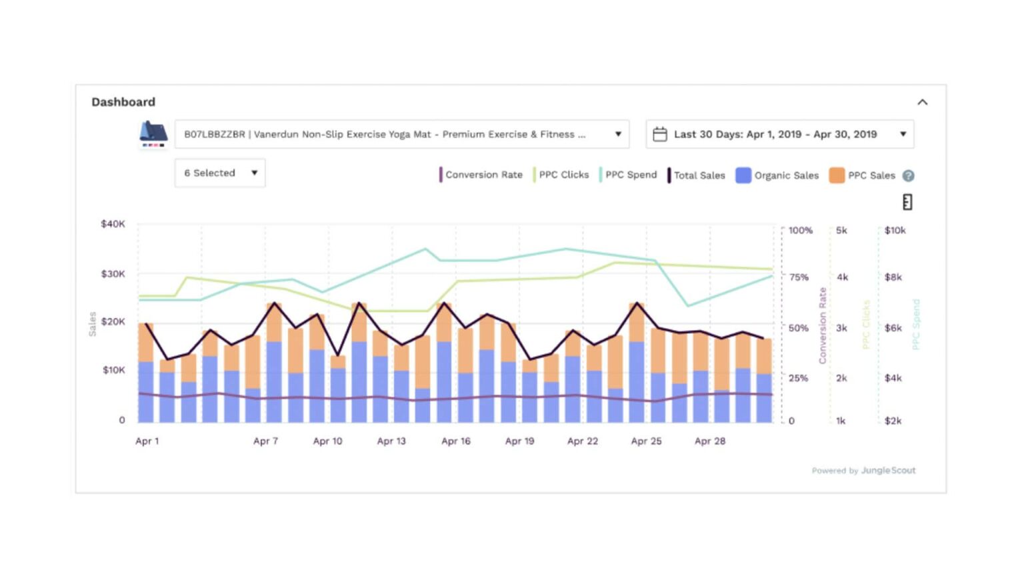Open the 6 Selected metrics dropdown

coord(219,173)
